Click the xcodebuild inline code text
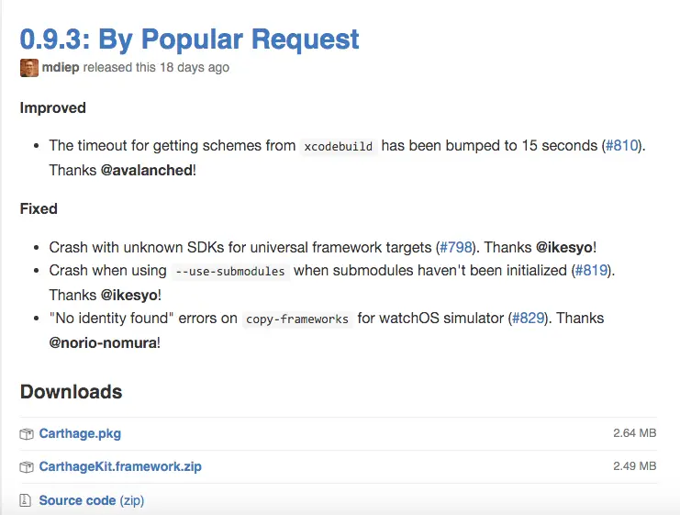 pyautogui.click(x=339, y=146)
